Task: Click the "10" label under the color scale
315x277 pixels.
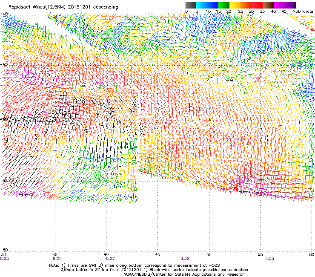Action: 208,12
